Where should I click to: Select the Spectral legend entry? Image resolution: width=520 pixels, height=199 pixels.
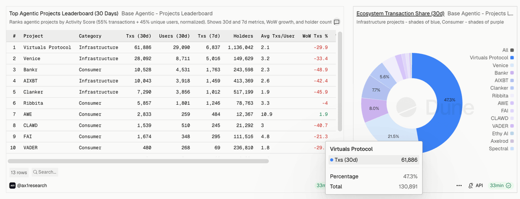coord(501,149)
